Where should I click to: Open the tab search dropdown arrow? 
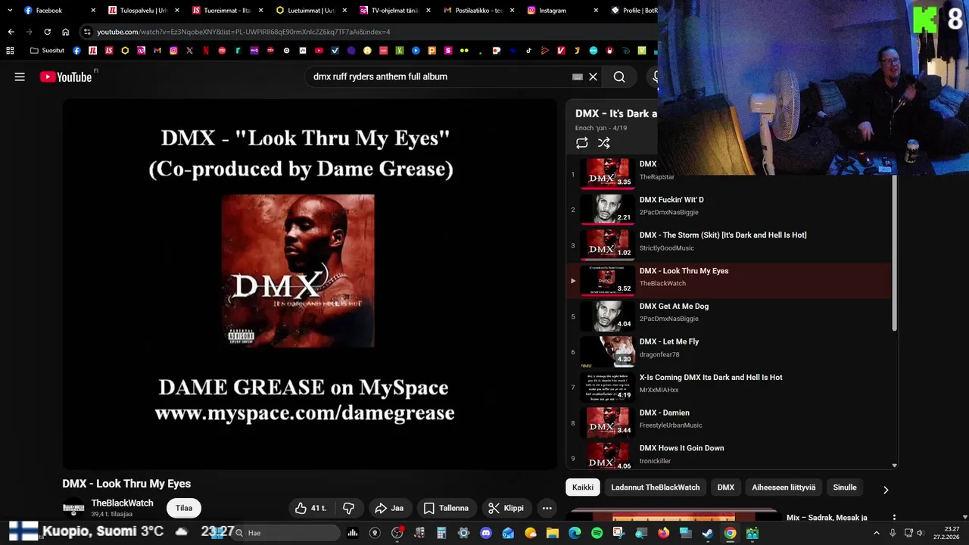pyautogui.click(x=9, y=11)
